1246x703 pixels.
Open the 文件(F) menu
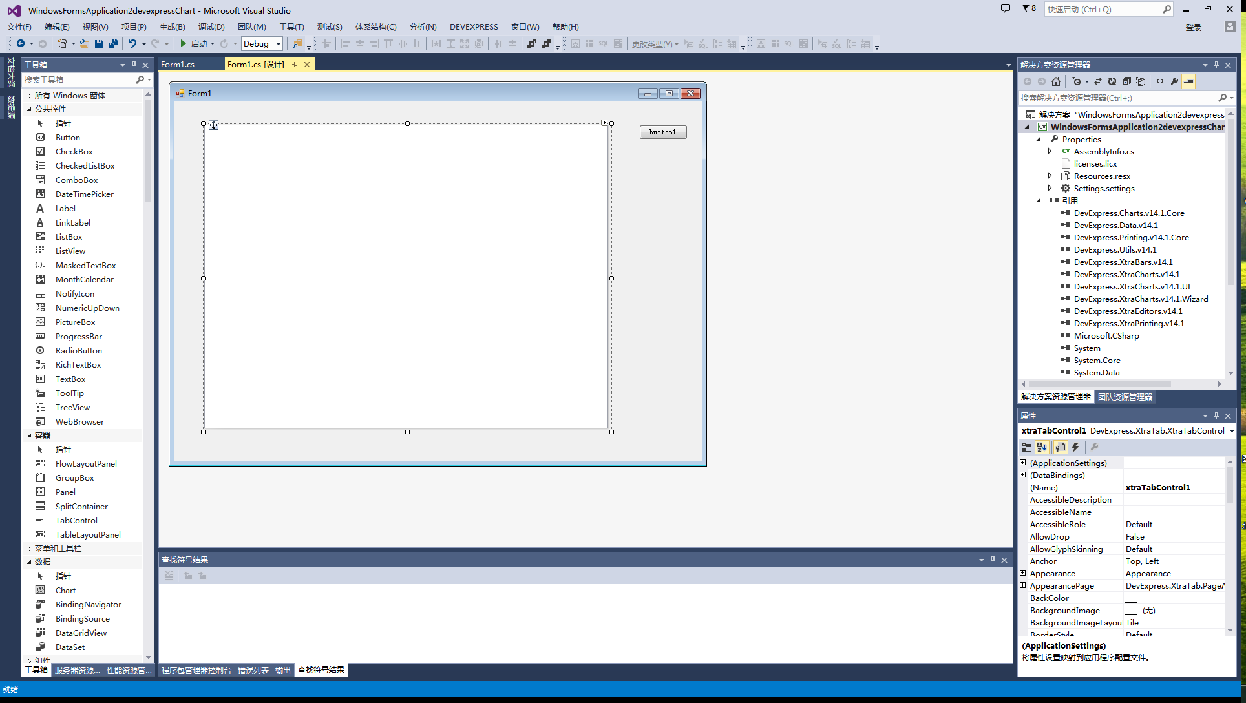[19, 27]
